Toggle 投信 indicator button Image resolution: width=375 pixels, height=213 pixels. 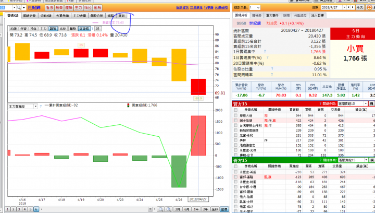[x=33, y=29]
